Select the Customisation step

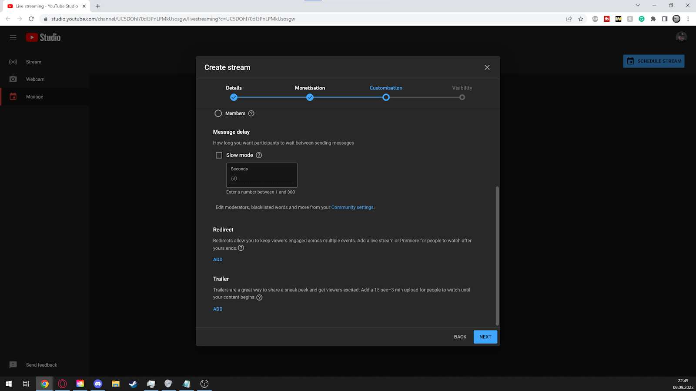pos(386,92)
